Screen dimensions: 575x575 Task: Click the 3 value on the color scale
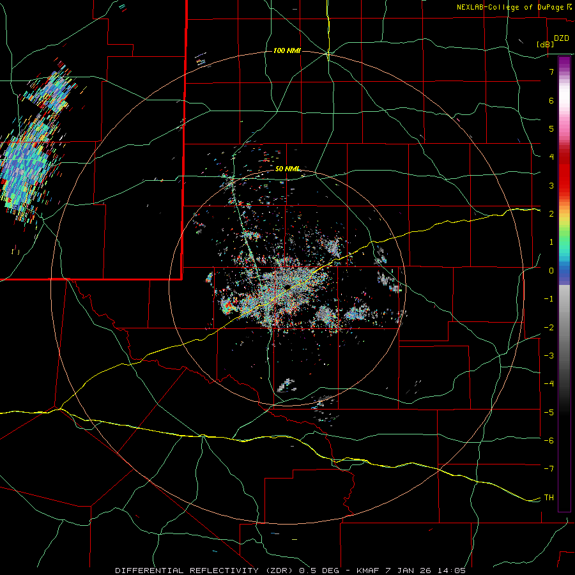[x=551, y=185]
